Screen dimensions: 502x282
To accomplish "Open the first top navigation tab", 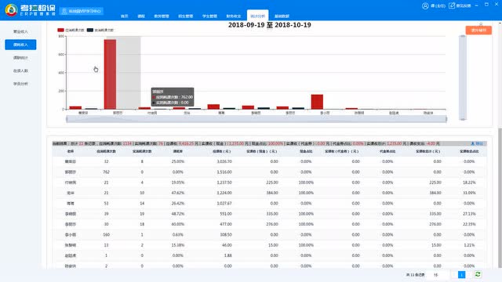I will (125, 16).
